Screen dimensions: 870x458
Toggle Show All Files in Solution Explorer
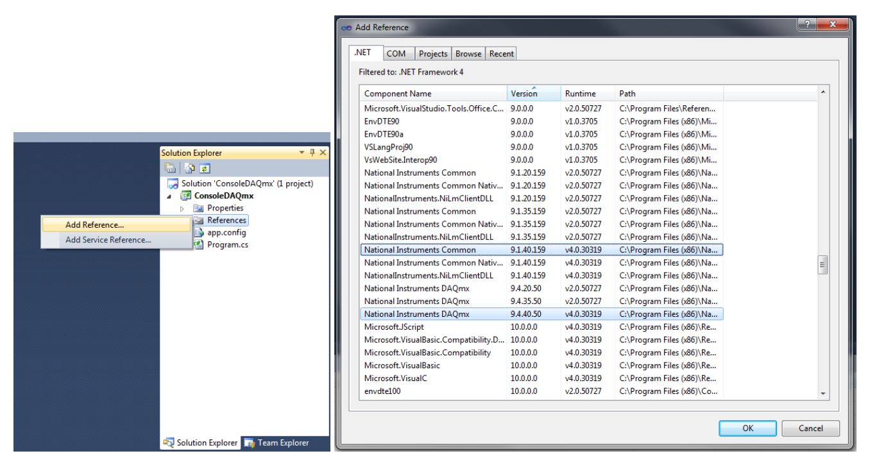(190, 168)
